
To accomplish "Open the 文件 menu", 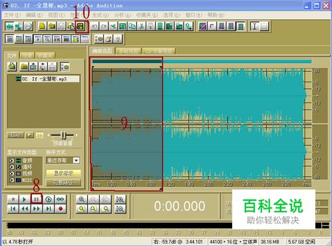I will 12,15.
